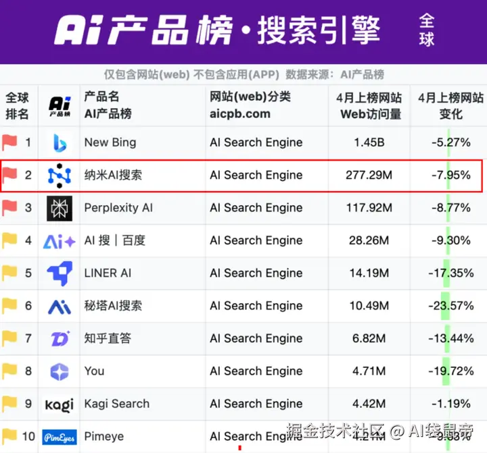Viewport: 487px width, 453px height.
Task: Click AI Search Engine in the New Bing row
Action: (x=256, y=142)
